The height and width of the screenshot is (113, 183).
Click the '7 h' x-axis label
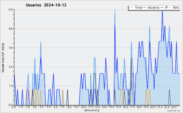coord(62,107)
